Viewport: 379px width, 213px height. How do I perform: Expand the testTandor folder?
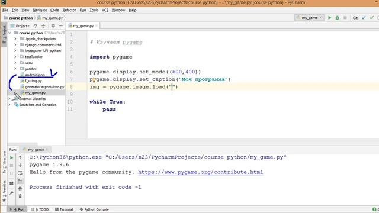coord(15,57)
